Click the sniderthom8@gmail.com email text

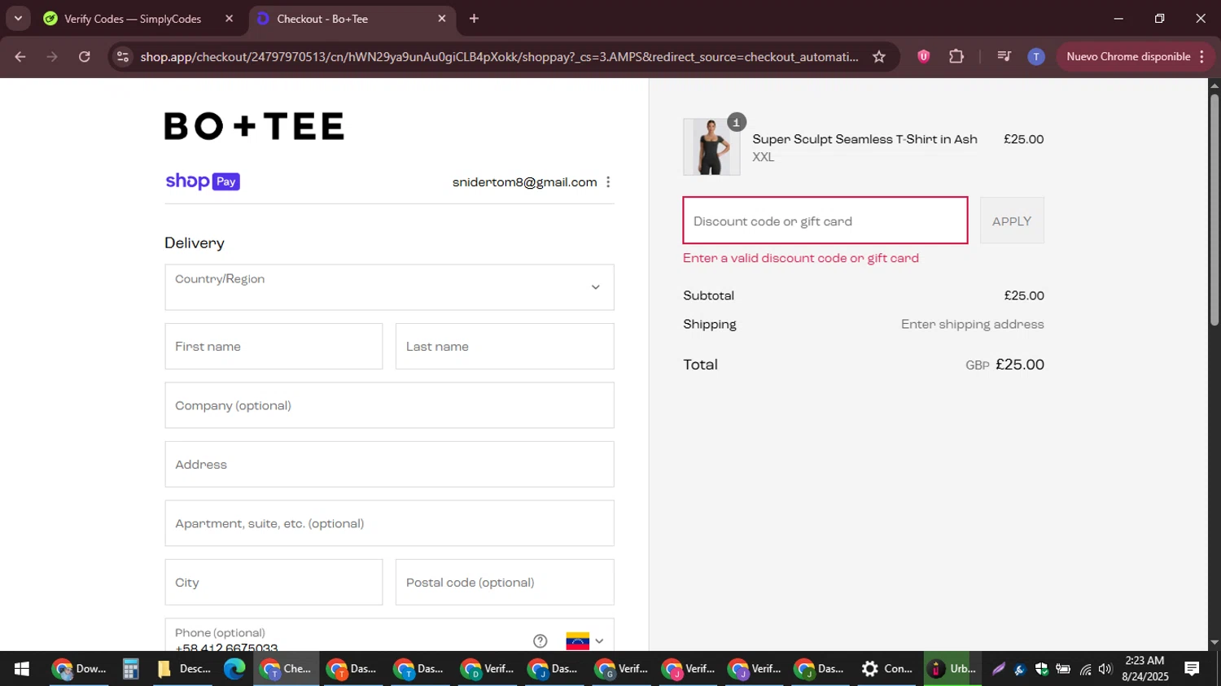pyautogui.click(x=525, y=182)
